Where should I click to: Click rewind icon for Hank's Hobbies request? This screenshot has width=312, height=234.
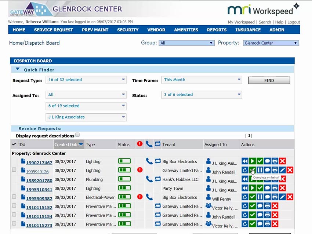point(245,179)
